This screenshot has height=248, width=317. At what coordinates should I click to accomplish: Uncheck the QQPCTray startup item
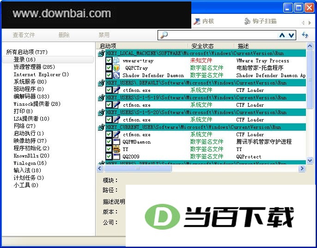tap(109, 68)
